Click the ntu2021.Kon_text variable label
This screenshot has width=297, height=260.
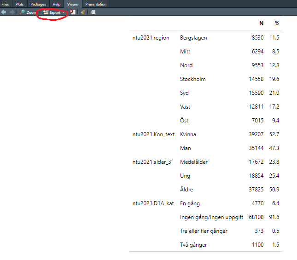[x=153, y=134]
